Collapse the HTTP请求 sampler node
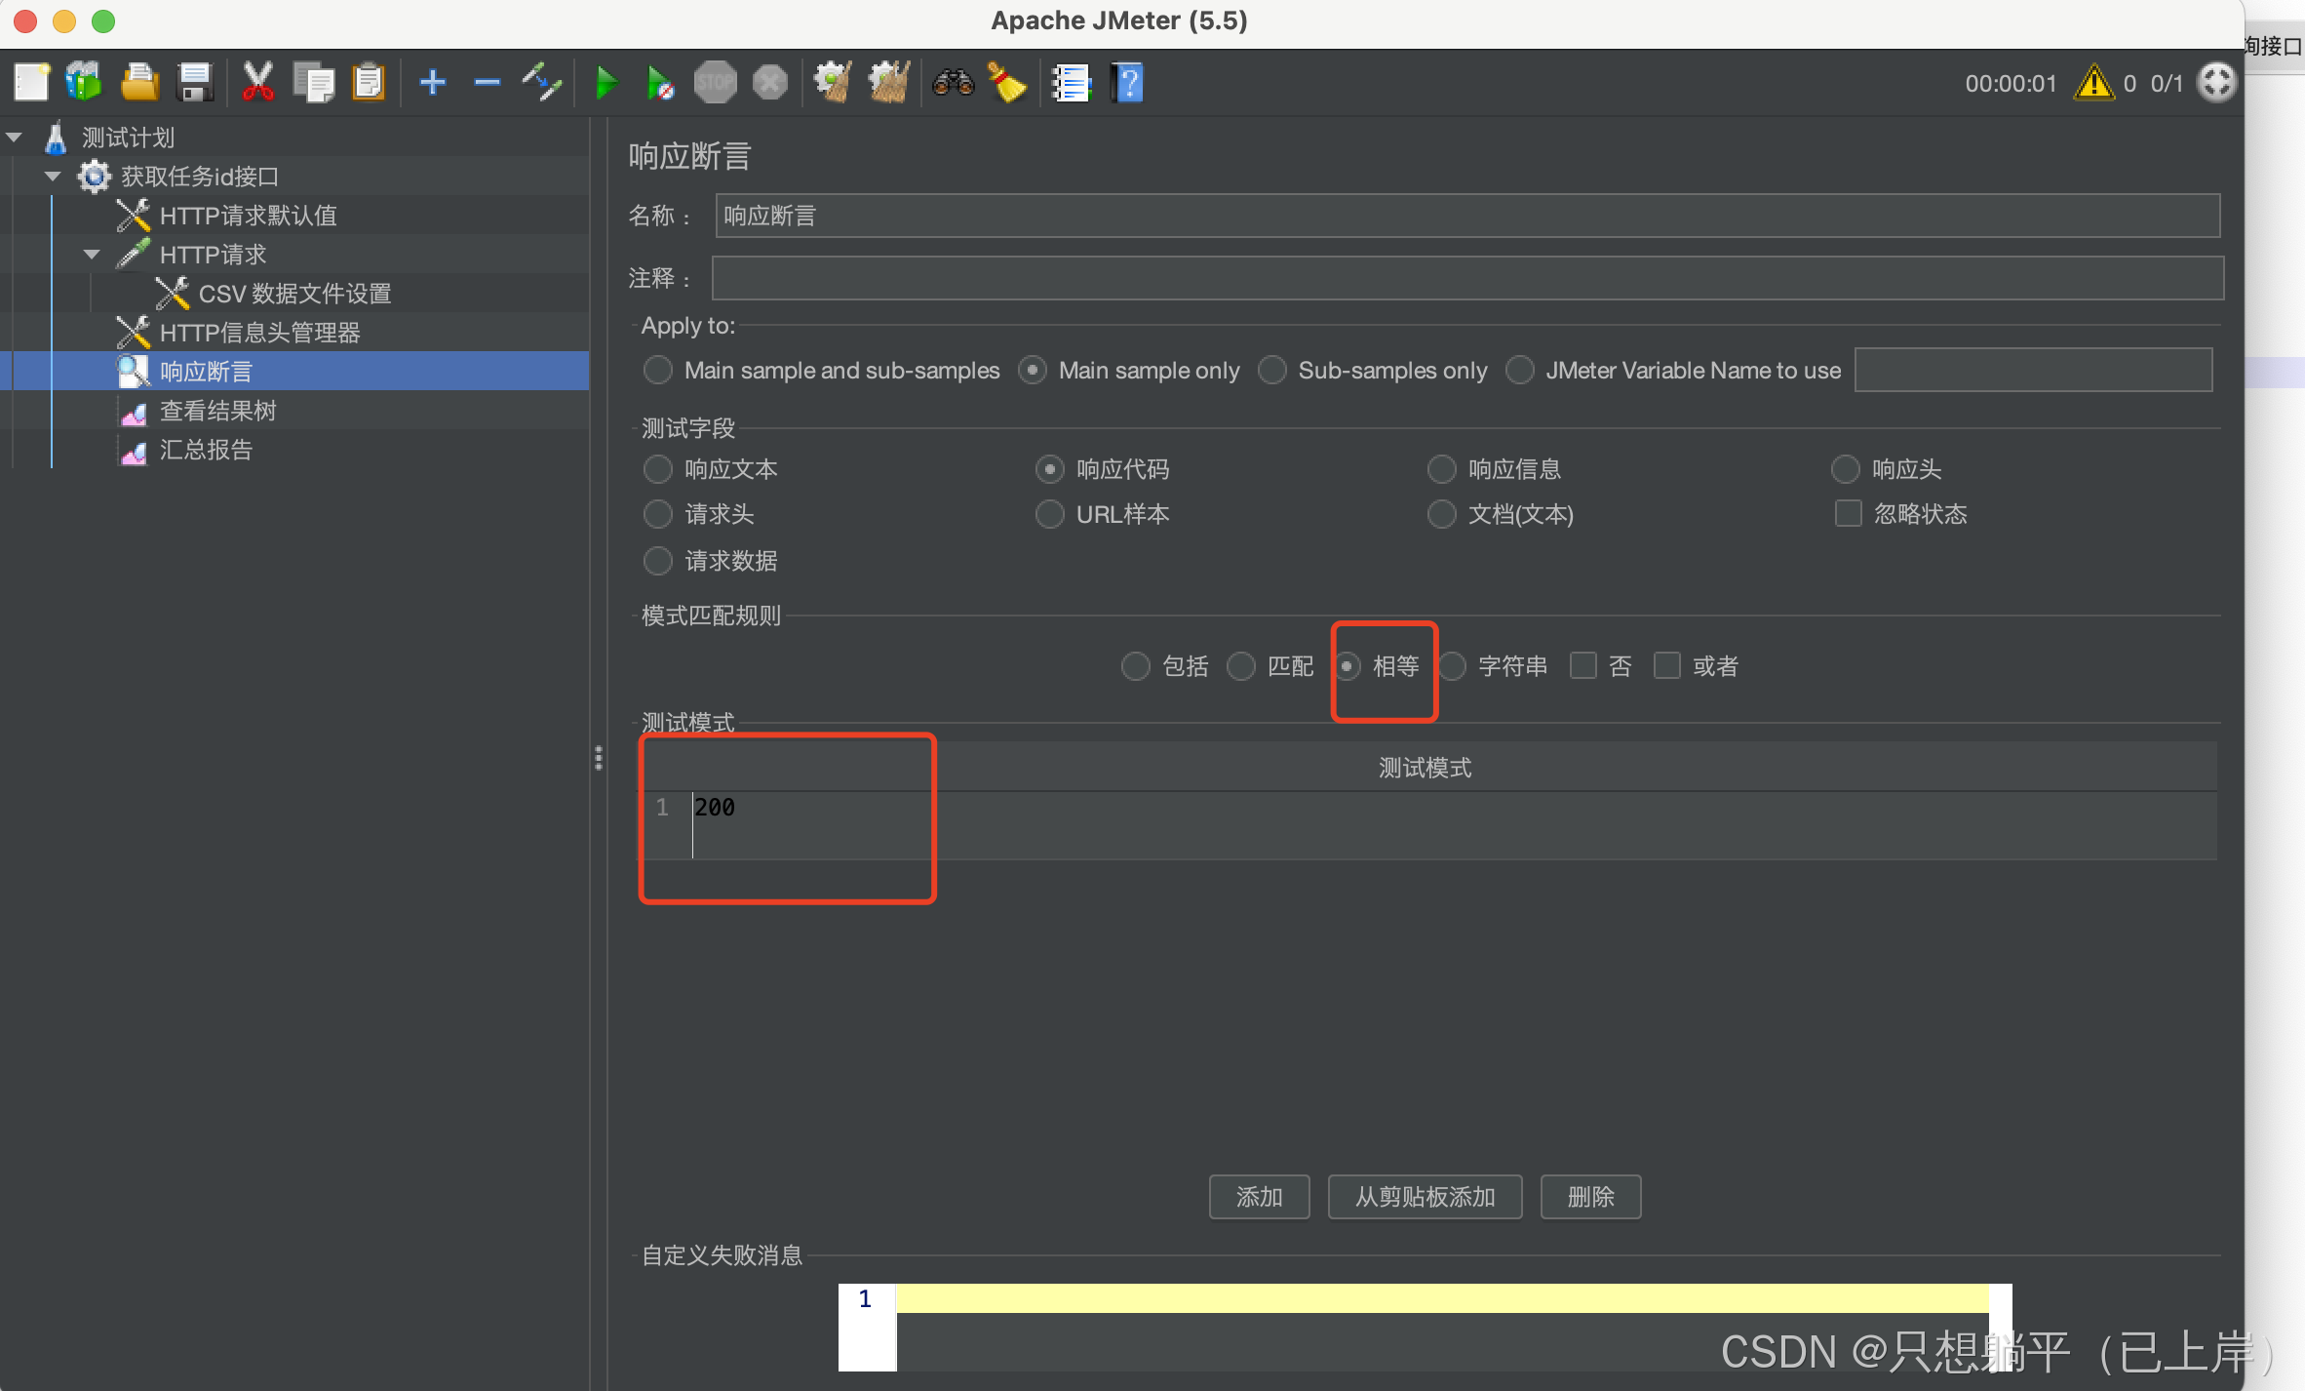2305x1391 pixels. point(93,255)
